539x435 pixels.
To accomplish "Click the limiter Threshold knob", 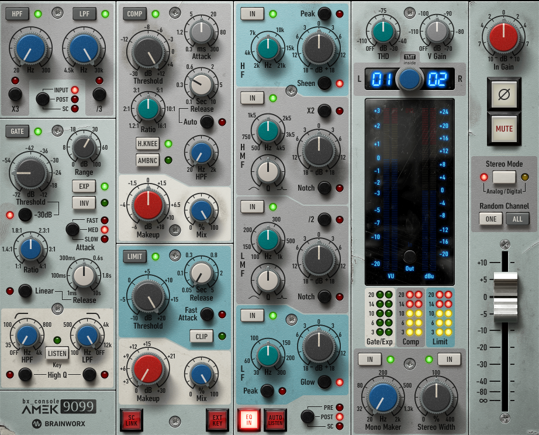I will 148,298.
